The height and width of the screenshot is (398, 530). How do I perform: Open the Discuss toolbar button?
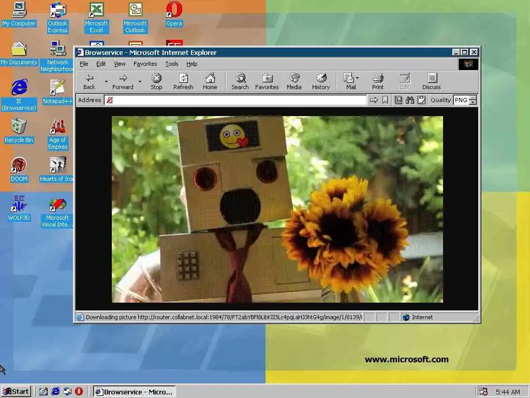pos(432,81)
